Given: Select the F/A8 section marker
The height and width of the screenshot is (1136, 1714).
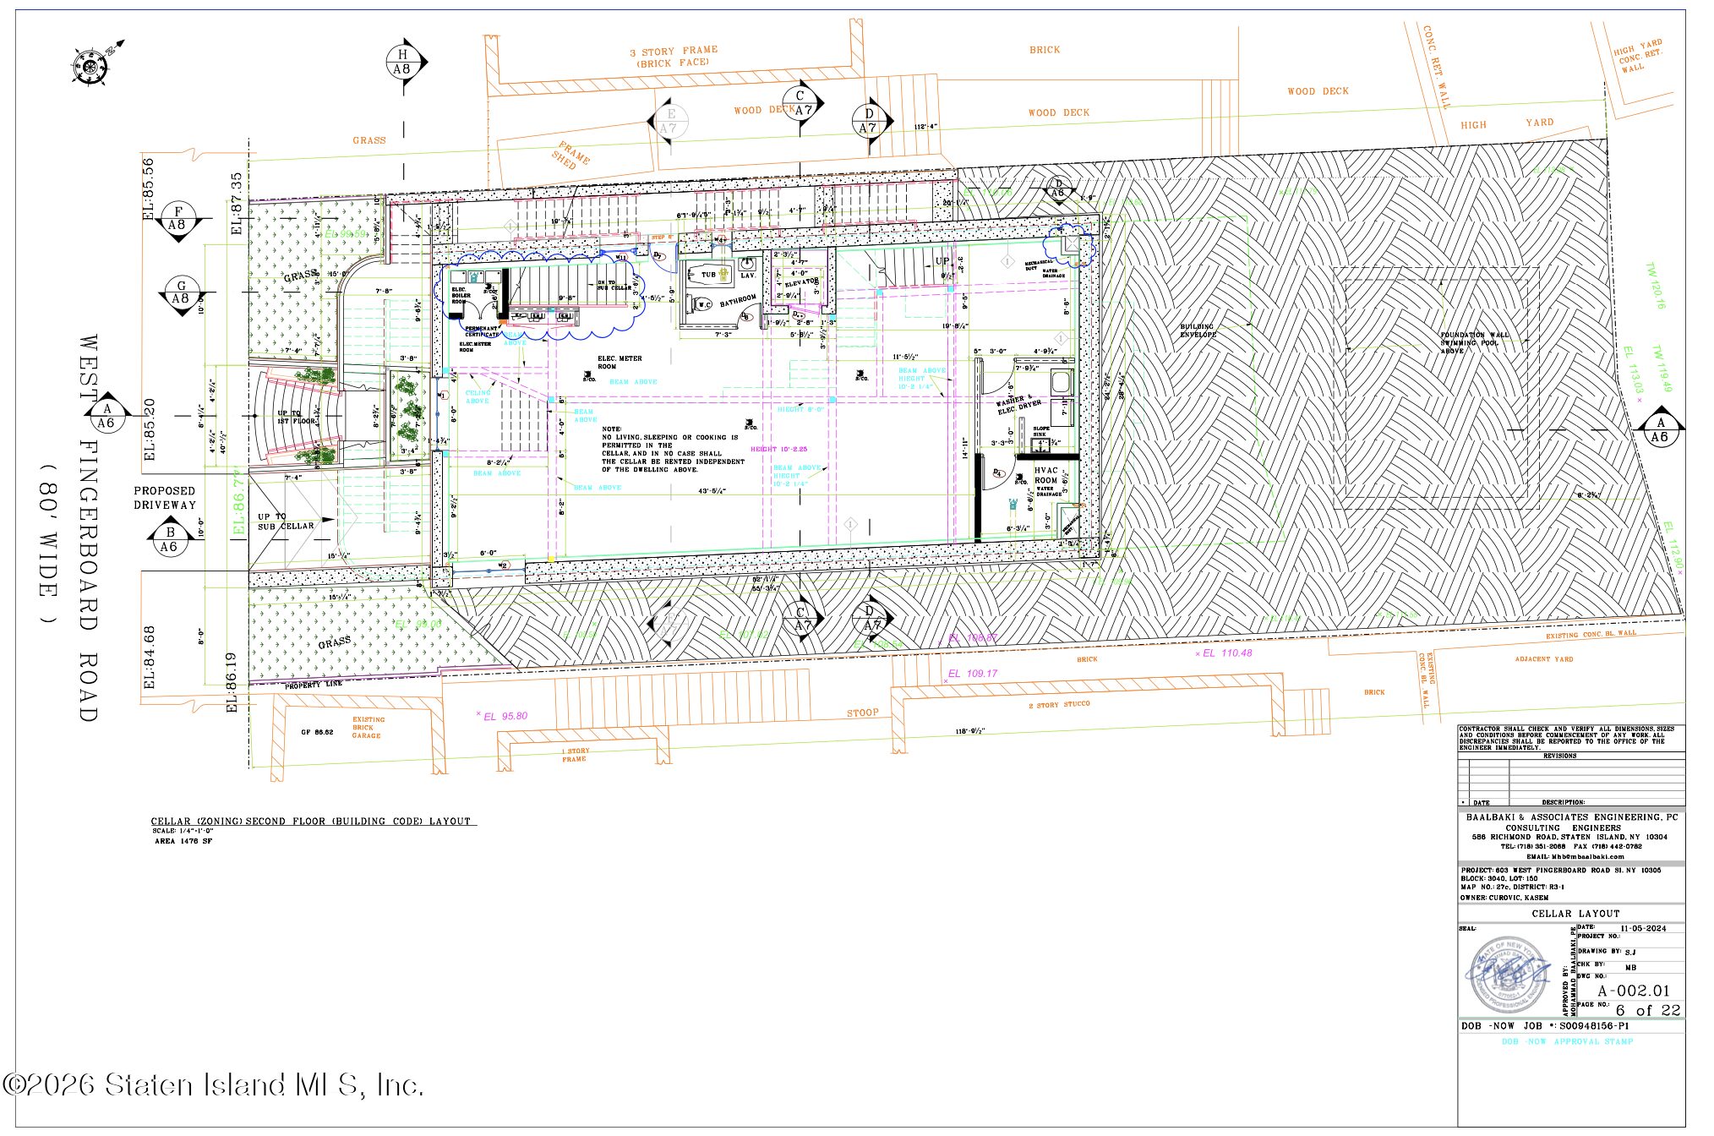Looking at the screenshot, I should click(x=177, y=218).
